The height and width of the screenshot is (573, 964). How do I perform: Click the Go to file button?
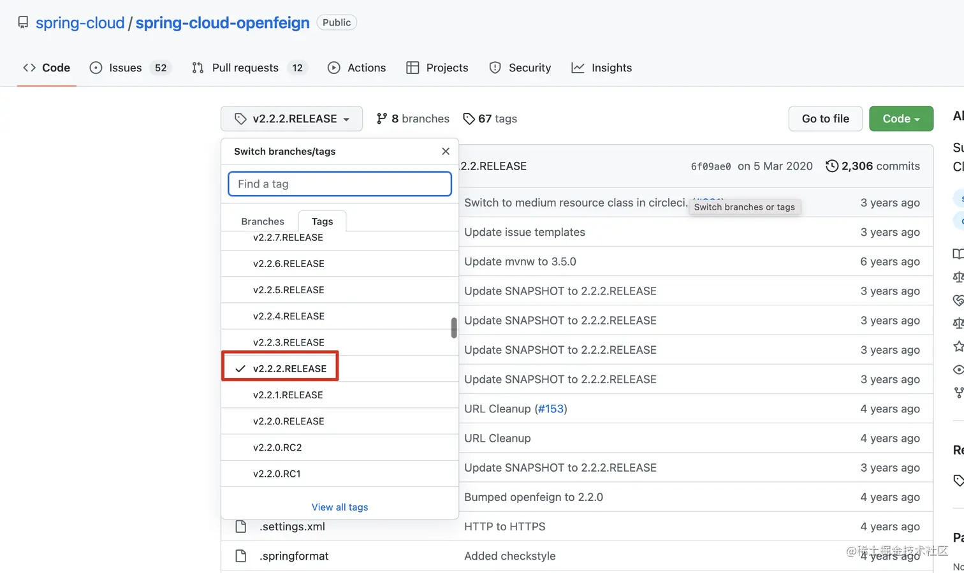coord(825,119)
